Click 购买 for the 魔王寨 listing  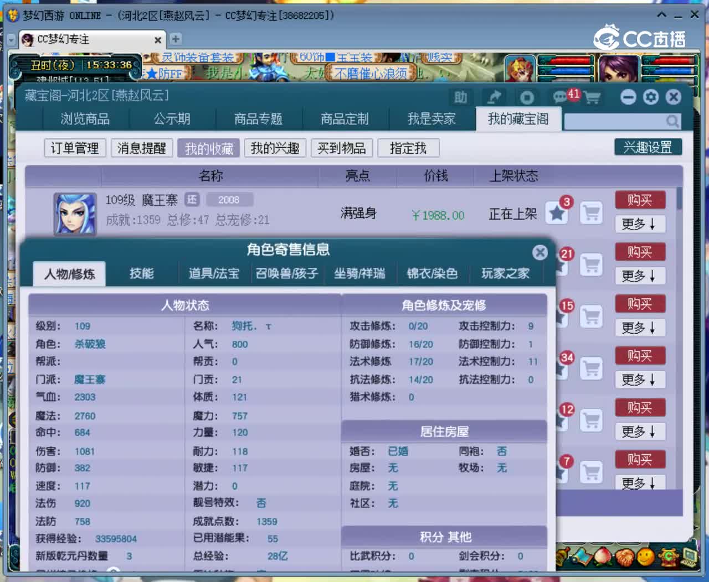click(x=640, y=200)
